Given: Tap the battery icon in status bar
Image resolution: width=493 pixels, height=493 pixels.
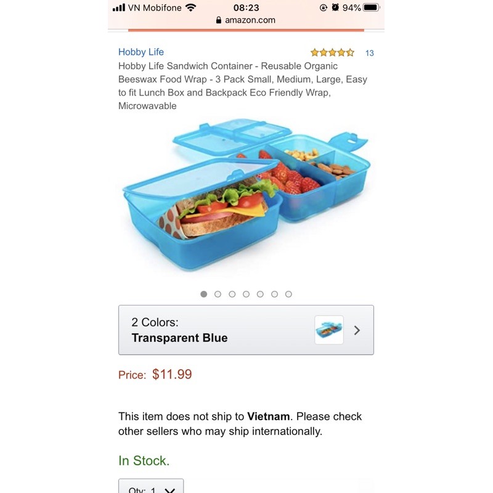Looking at the screenshot, I should coord(371,8).
